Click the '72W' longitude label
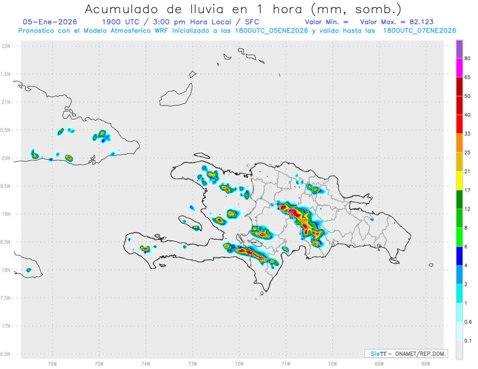Screen dimensions: 478x369 point(239,363)
